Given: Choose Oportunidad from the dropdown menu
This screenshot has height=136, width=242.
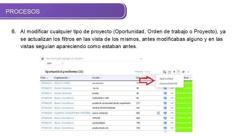Looking at the screenshot, I should pyautogui.click(x=166, y=79).
